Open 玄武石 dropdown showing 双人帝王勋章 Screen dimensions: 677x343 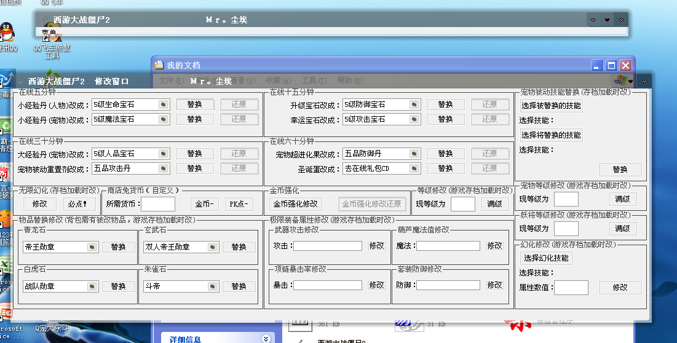212,246
